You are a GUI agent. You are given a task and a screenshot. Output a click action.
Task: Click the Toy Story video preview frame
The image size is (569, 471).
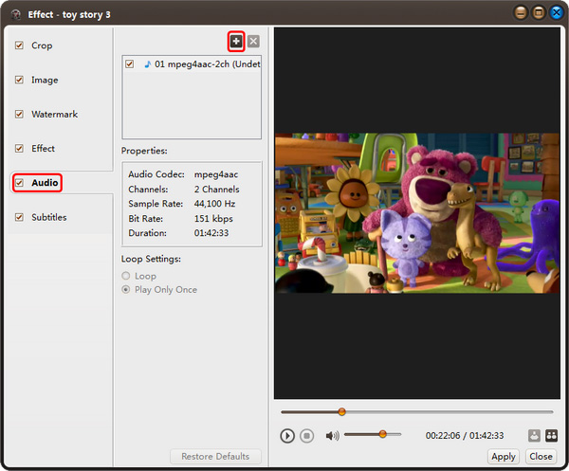417,213
